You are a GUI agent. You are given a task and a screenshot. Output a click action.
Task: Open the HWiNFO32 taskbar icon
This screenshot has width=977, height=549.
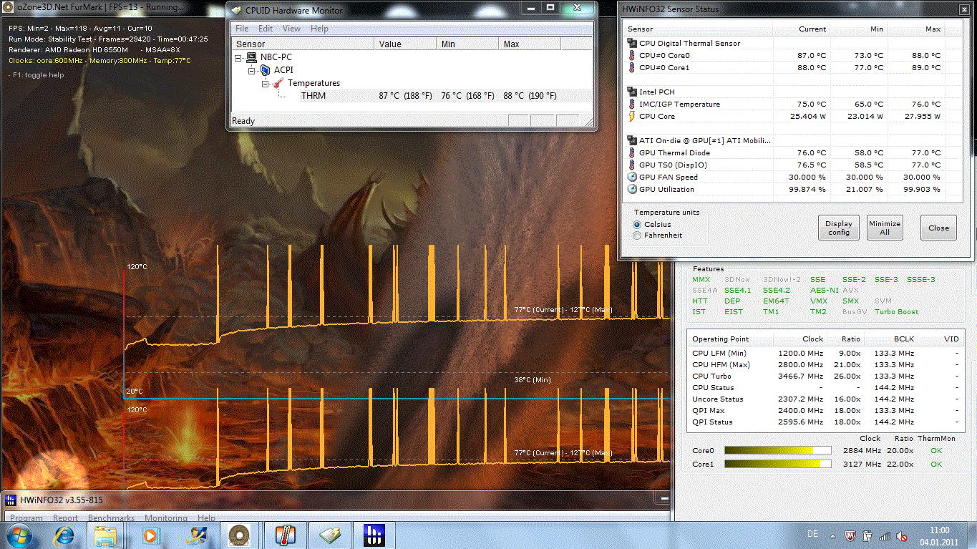coord(374,535)
